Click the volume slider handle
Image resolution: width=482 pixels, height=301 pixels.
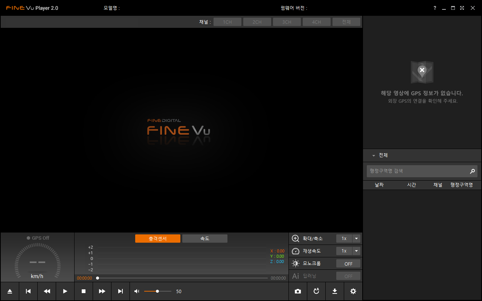tap(157, 291)
